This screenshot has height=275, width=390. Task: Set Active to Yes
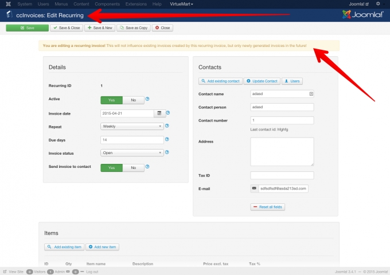(x=111, y=100)
